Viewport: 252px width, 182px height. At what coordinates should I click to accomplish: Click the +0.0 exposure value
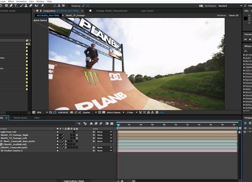[162, 112]
